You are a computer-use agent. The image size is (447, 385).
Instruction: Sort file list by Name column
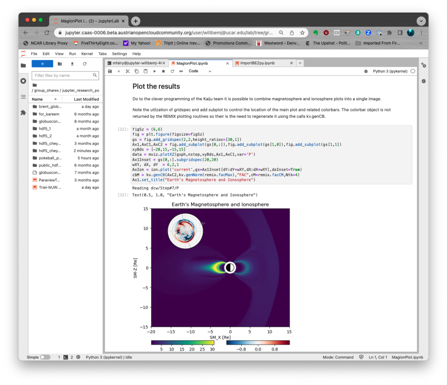(38, 99)
